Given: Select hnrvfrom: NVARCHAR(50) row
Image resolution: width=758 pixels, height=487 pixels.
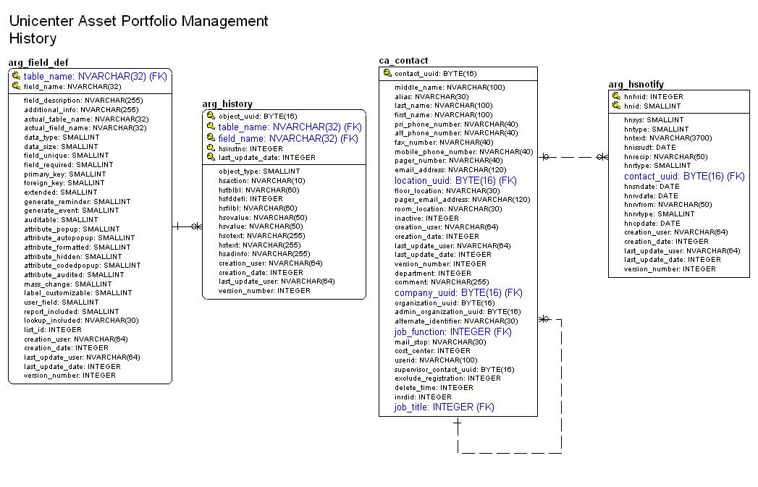Looking at the screenshot, I should (x=668, y=204).
